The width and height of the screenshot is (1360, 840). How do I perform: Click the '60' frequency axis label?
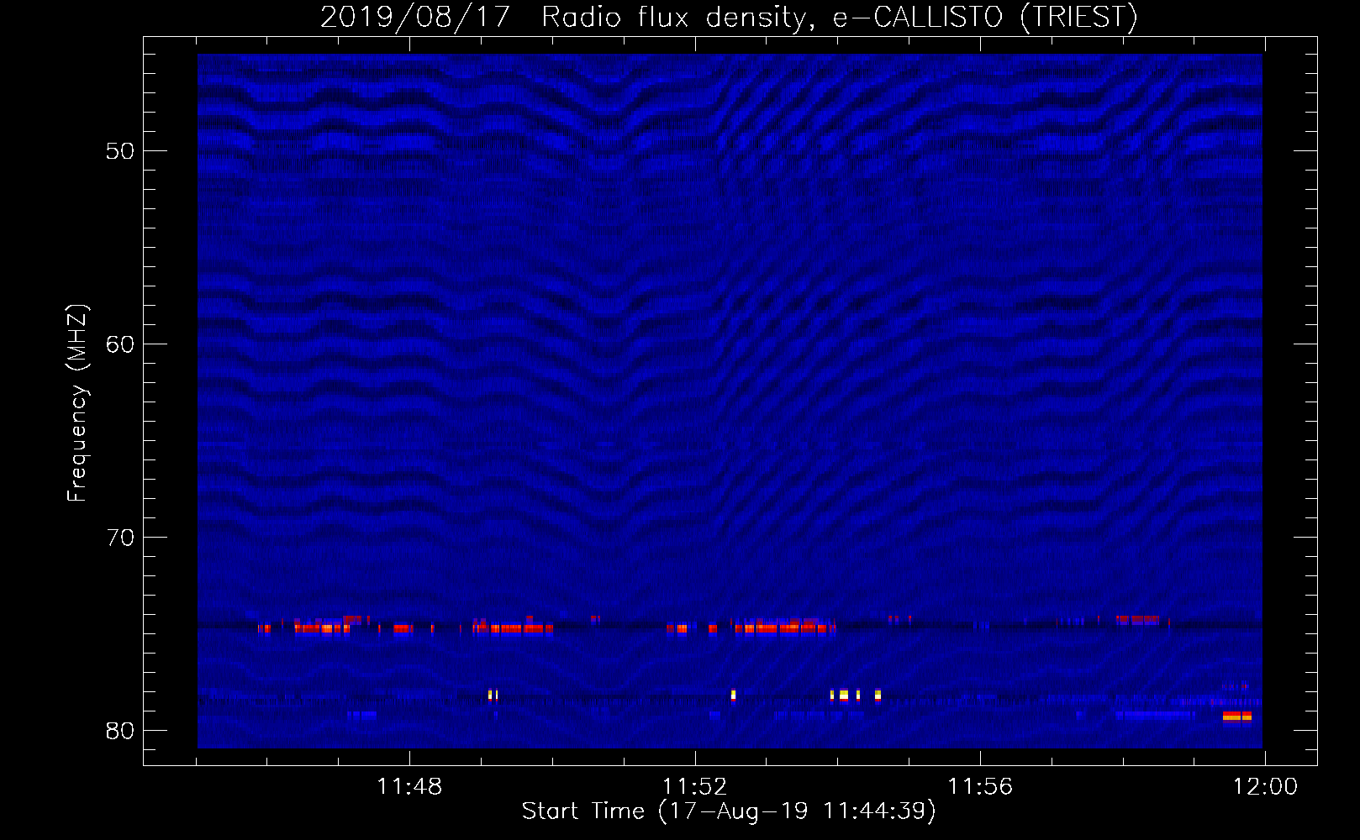coord(120,345)
